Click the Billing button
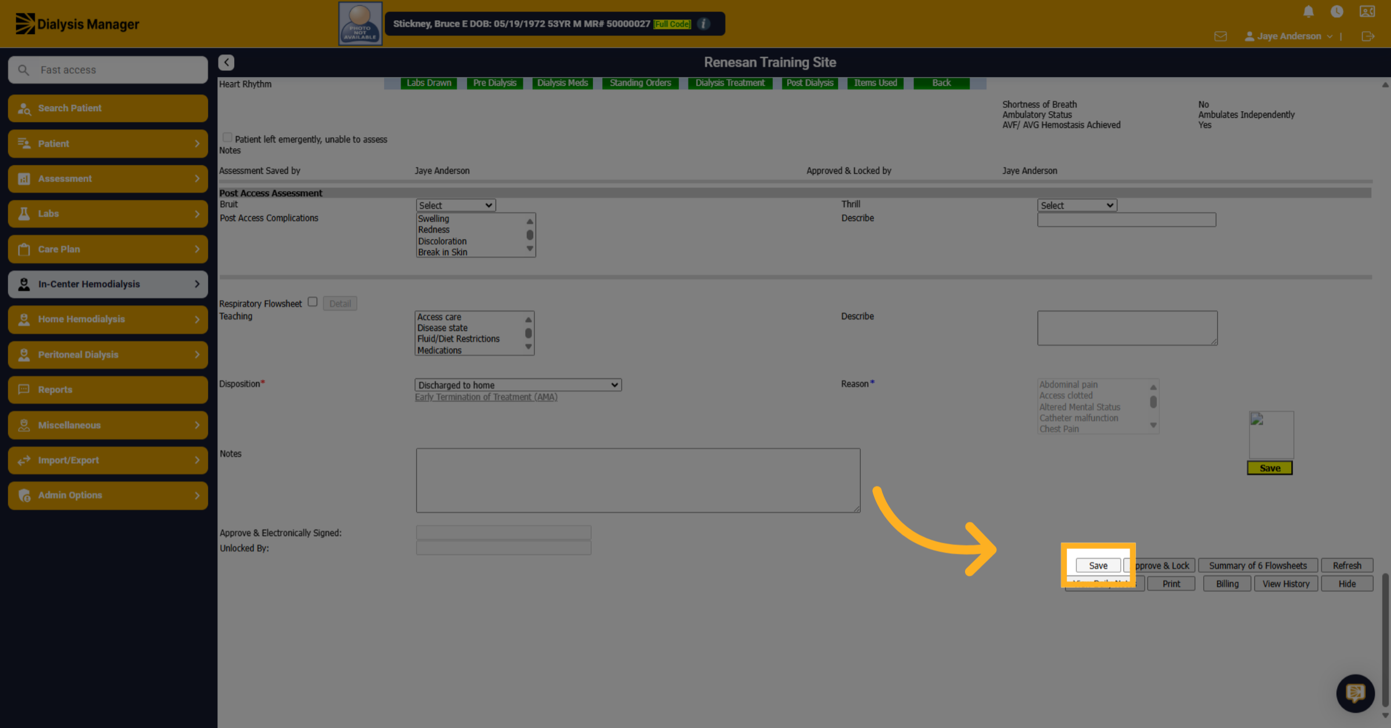1391x728 pixels. click(1227, 584)
